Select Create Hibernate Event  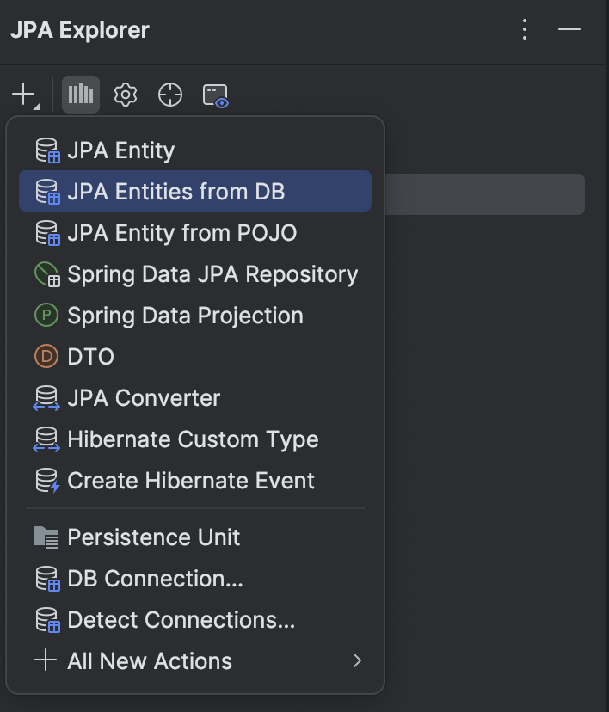[x=195, y=481]
